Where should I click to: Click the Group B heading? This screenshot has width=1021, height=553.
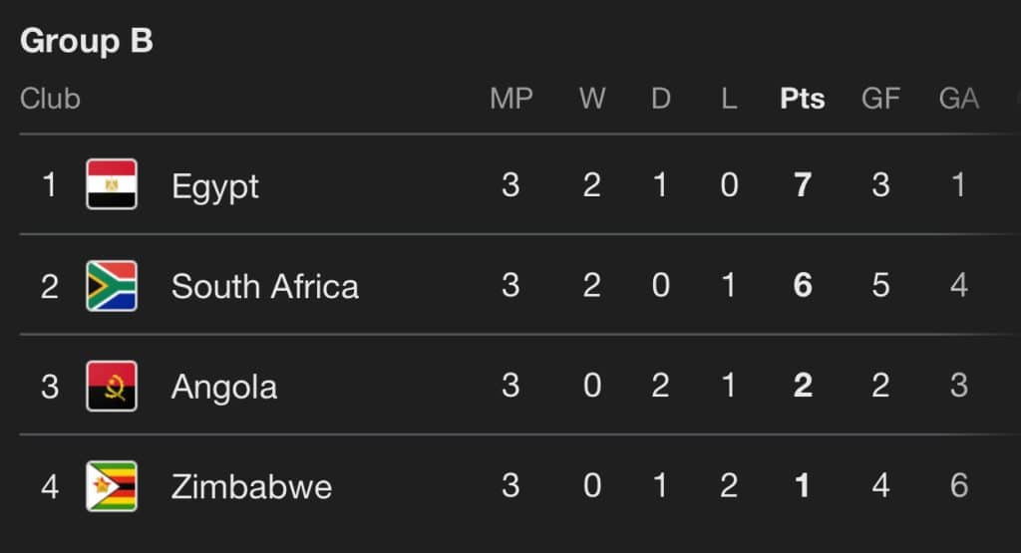[87, 42]
